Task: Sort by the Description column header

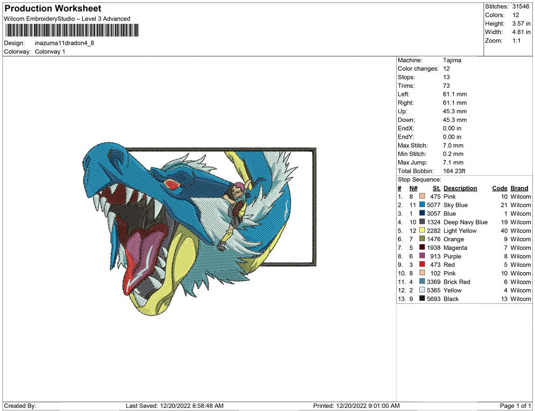Action: coord(460,188)
